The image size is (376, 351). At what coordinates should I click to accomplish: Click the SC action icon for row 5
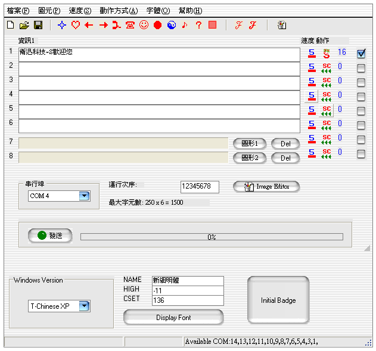click(327, 111)
